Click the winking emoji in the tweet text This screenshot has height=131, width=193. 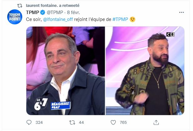click(133, 19)
